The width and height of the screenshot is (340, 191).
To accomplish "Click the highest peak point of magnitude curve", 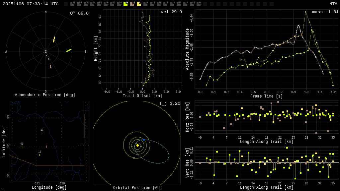I will (x=306, y=12).
